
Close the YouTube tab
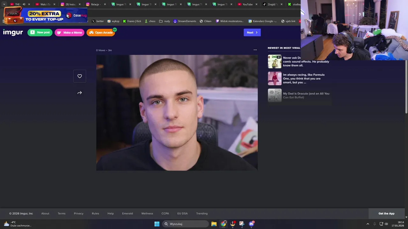click(x=256, y=4)
